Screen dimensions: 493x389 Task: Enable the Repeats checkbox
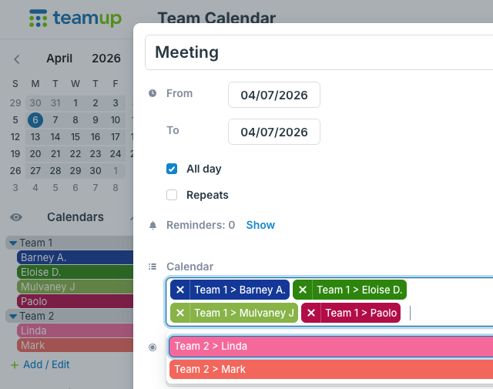172,195
